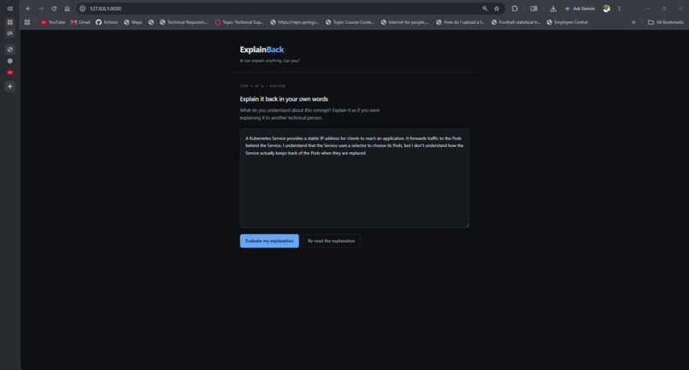Image resolution: width=689 pixels, height=370 pixels.
Task: Click the browser back arrow
Action: 28,9
